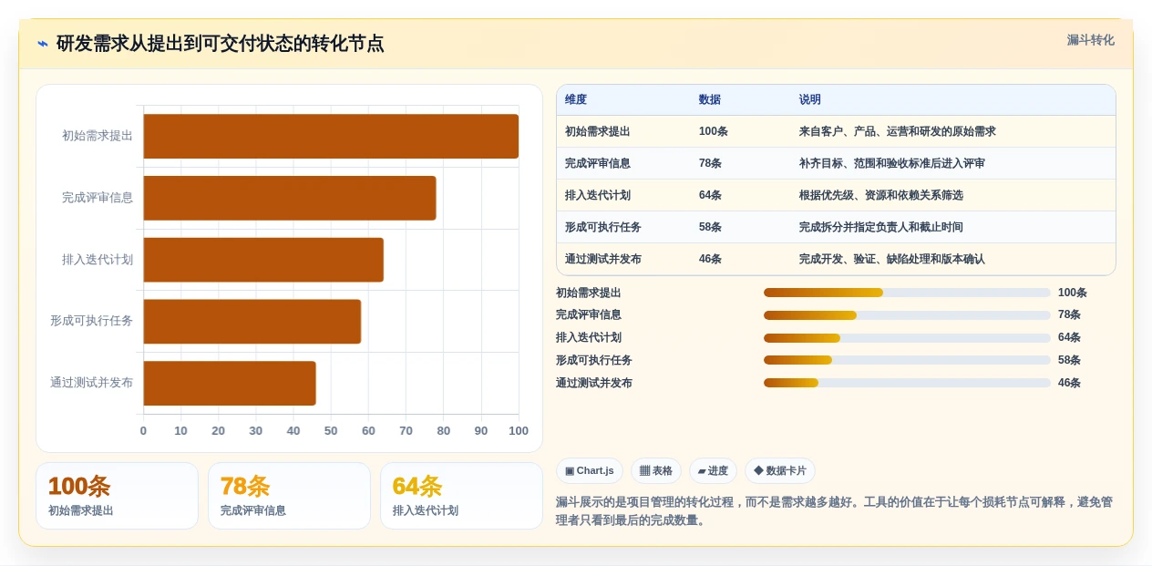The width and height of the screenshot is (1152, 566).
Task: Select the 进度 tag chip
Action: (713, 471)
